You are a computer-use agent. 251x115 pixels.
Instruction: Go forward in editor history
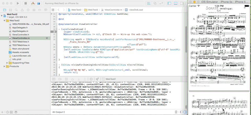[x=64, y=10]
